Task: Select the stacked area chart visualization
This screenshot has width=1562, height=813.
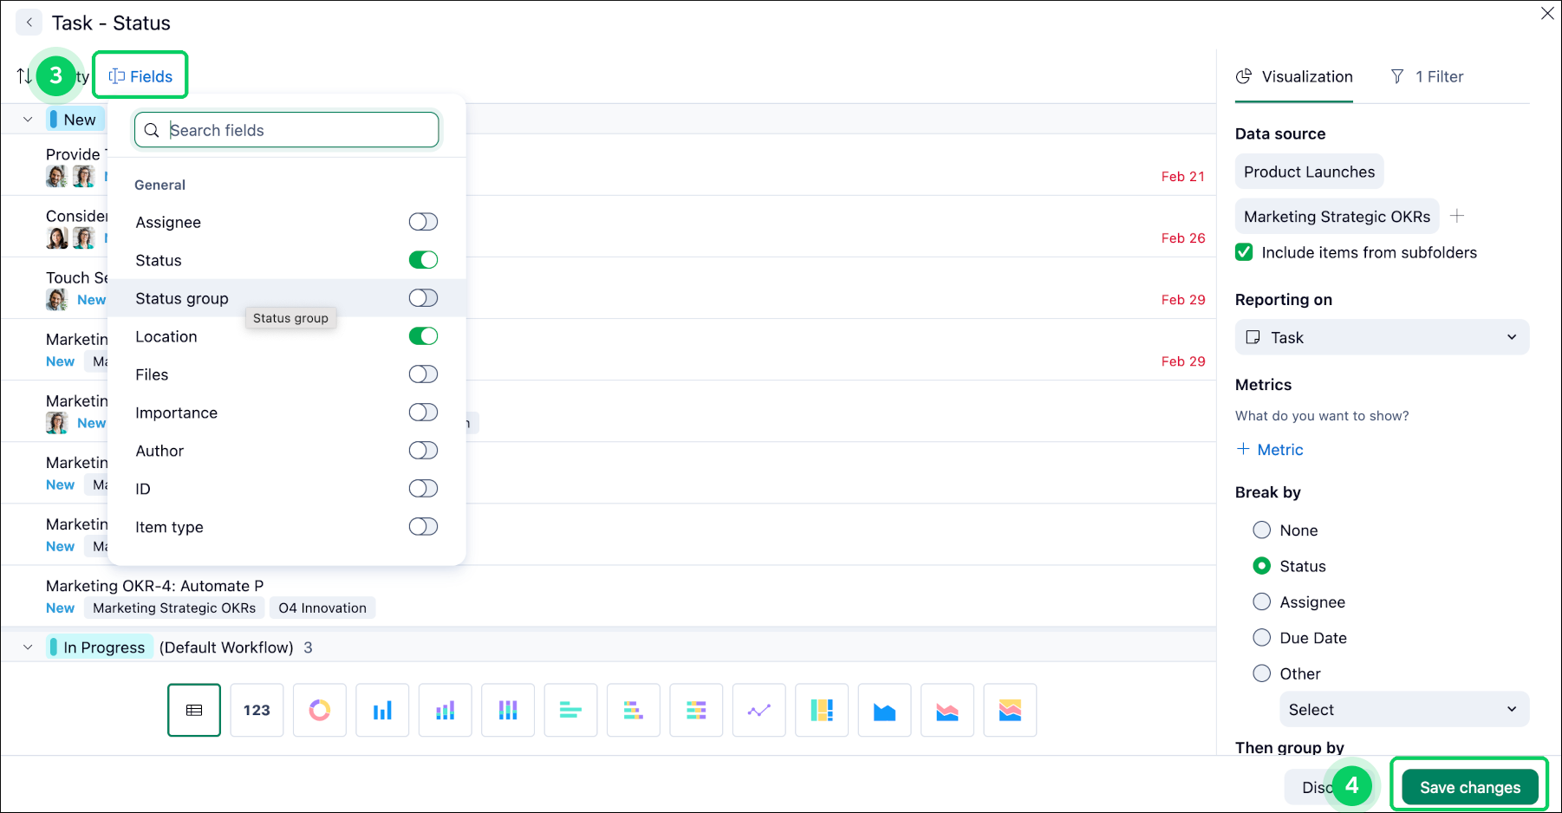Action: (x=947, y=710)
